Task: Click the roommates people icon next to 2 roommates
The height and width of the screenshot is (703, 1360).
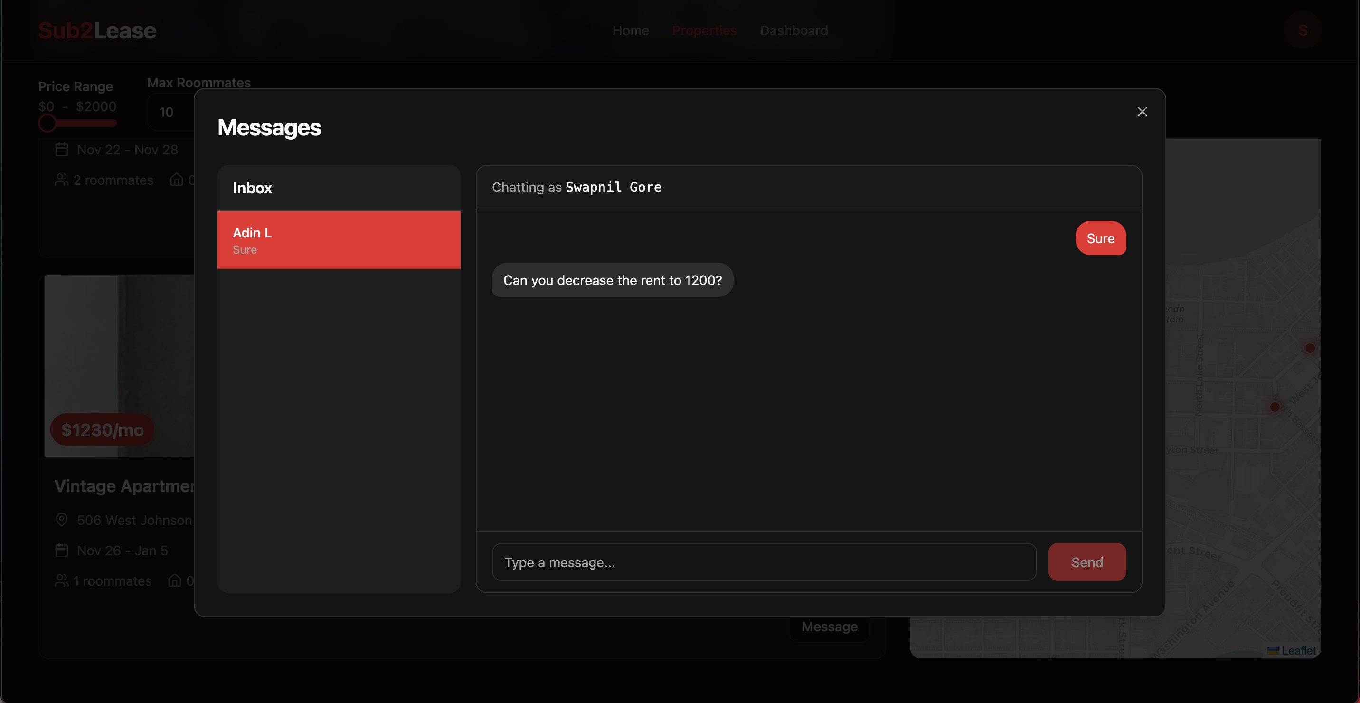Action: (62, 180)
